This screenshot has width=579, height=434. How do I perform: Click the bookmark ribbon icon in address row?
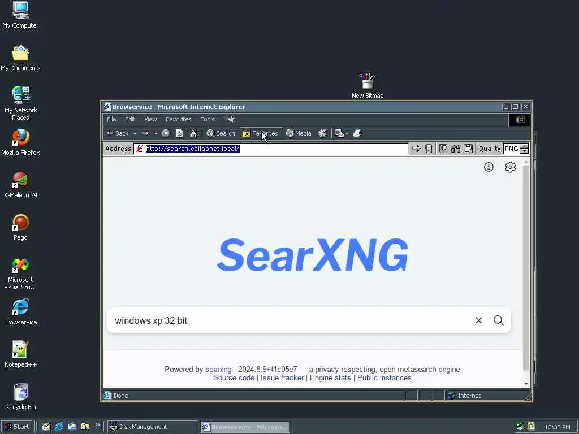(x=429, y=149)
